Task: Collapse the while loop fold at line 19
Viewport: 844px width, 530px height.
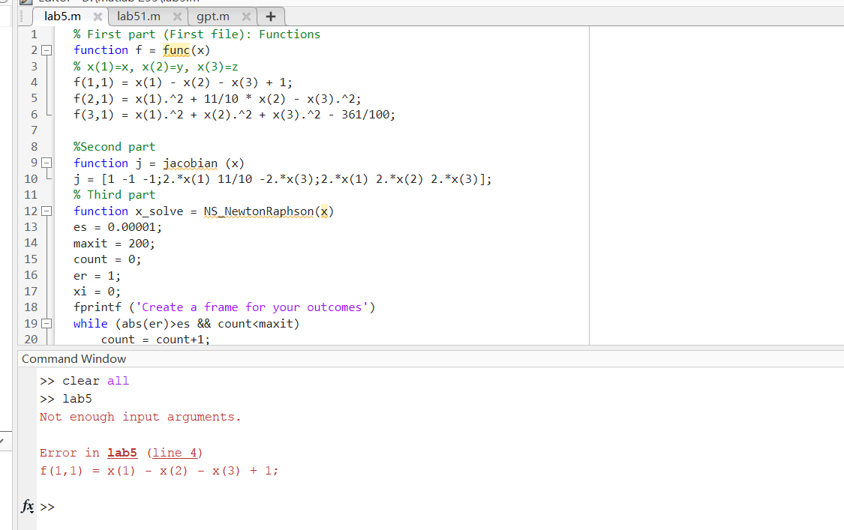Action: click(x=46, y=323)
